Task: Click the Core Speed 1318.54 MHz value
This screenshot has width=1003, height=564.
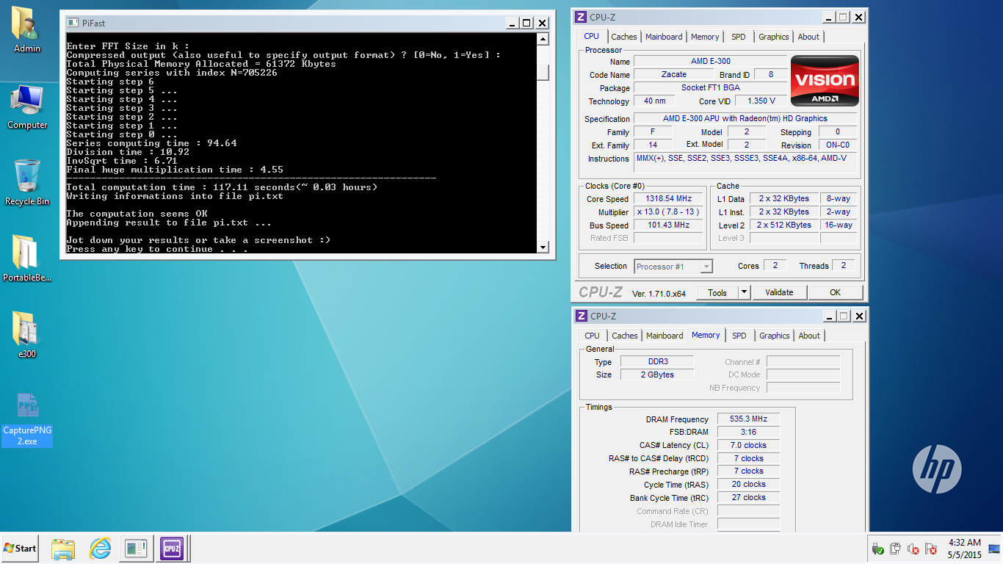Action: pyautogui.click(x=669, y=198)
